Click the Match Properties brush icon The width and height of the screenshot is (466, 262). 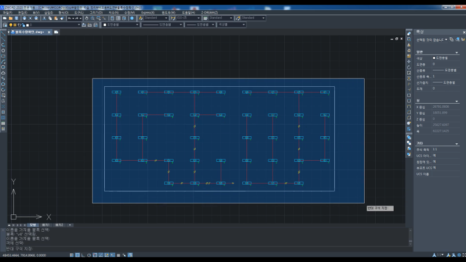(x=62, y=18)
